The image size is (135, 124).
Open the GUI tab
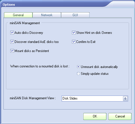pos(75,15)
